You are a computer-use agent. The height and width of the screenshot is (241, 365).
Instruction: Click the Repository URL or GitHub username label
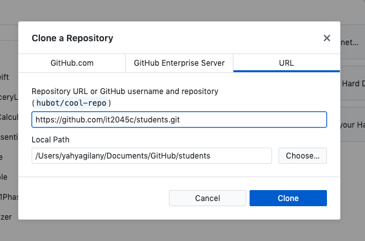point(125,92)
